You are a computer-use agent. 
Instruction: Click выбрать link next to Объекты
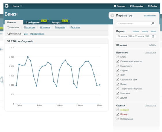click(152, 45)
